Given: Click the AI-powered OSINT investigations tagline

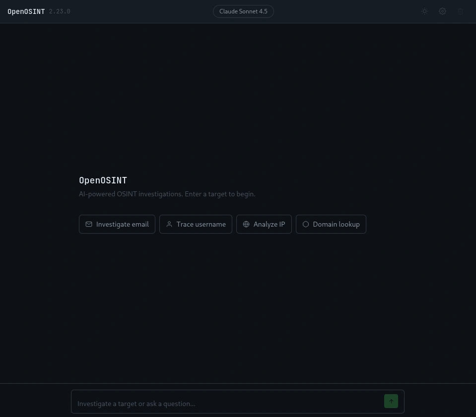Looking at the screenshot, I should 167,194.
